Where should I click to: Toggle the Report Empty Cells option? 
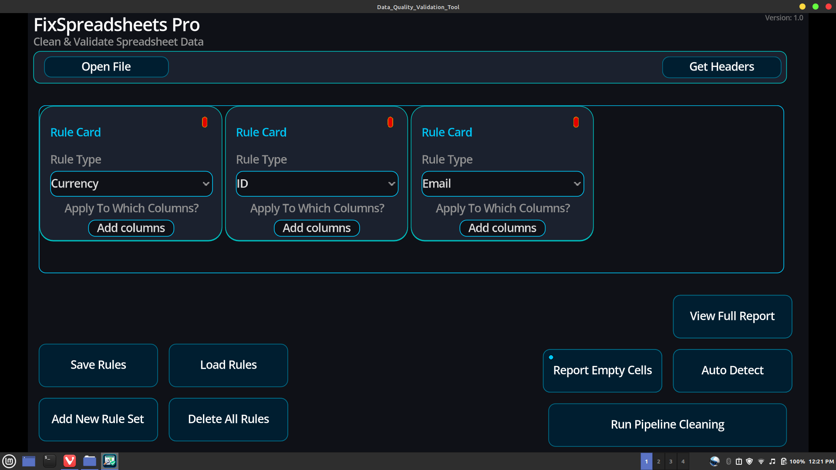coord(602,370)
